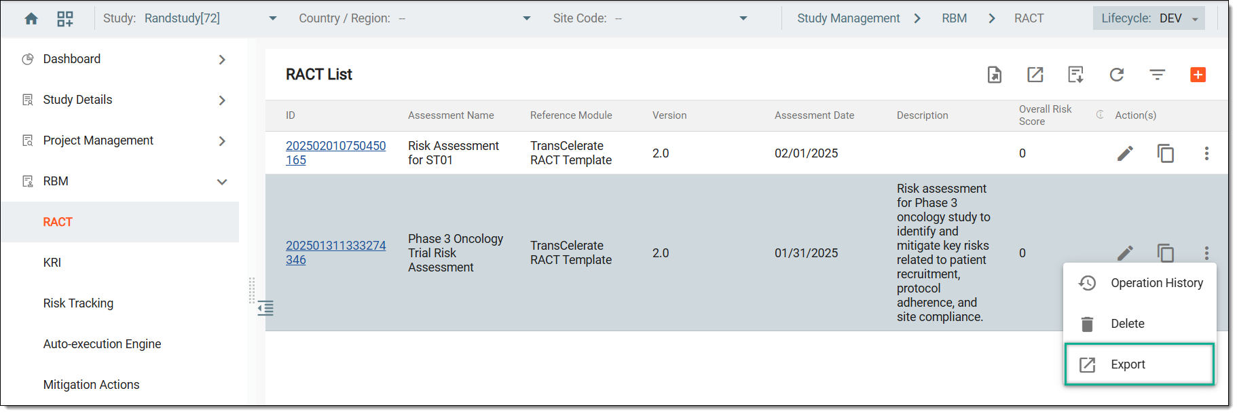Select Operation History from the context menu
1237x414 pixels.
coord(1140,283)
